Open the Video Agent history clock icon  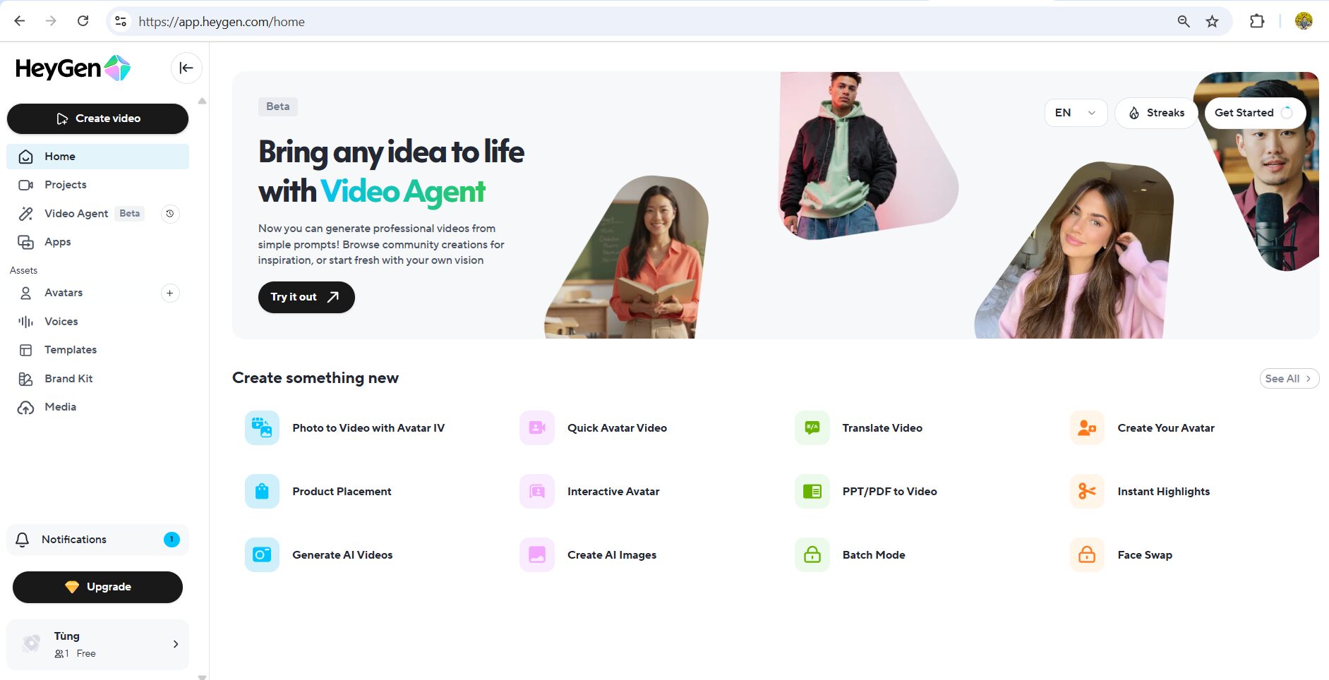tap(170, 214)
